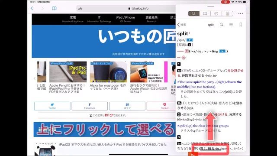Open 家電 Household Appliance menu
277x156 pixels.
[x=73, y=19]
